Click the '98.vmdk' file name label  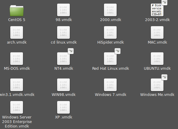pos(64,20)
